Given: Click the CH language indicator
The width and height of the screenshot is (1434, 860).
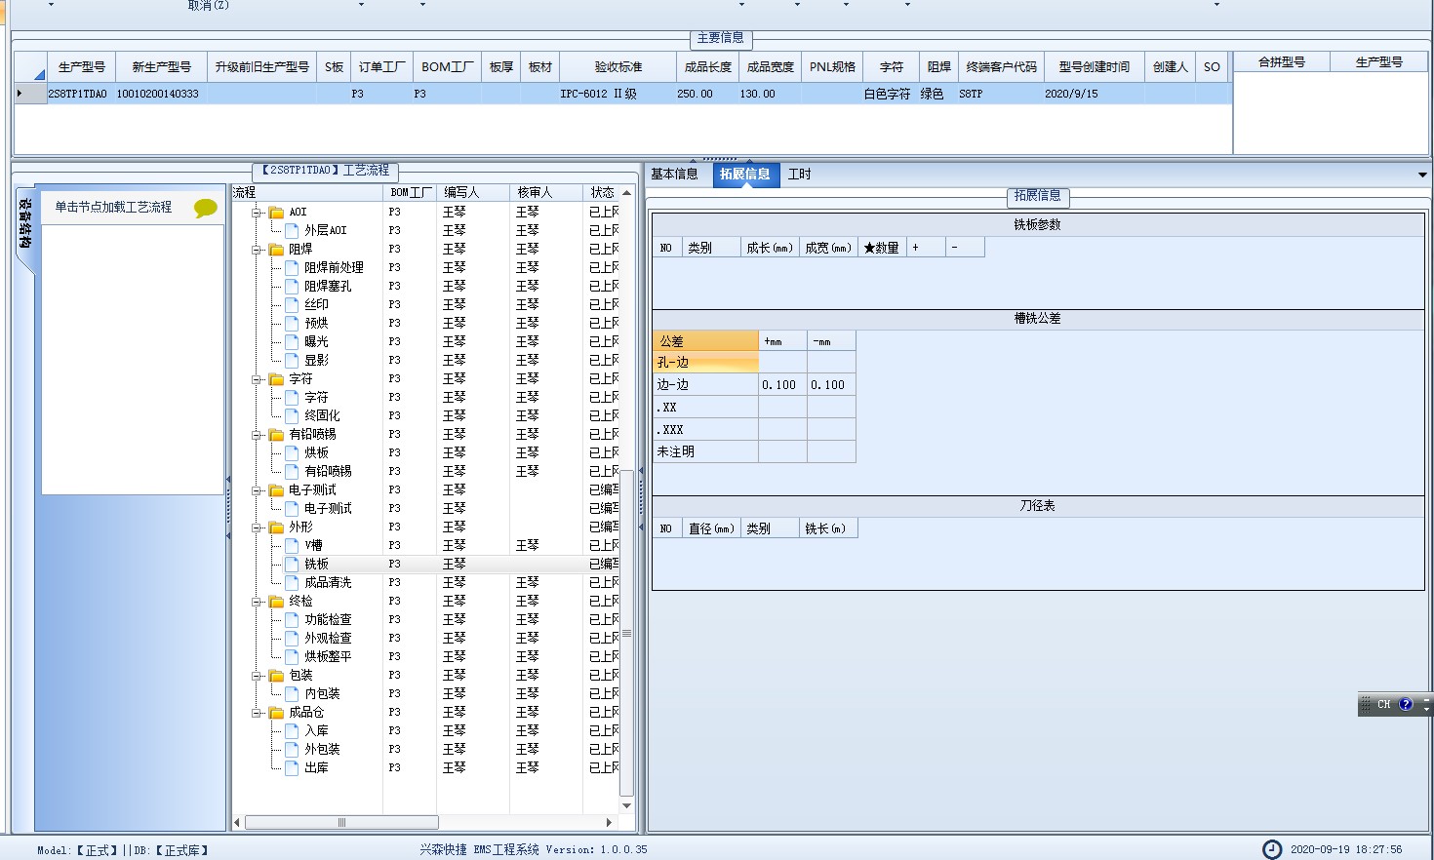Looking at the screenshot, I should click(x=1383, y=704).
